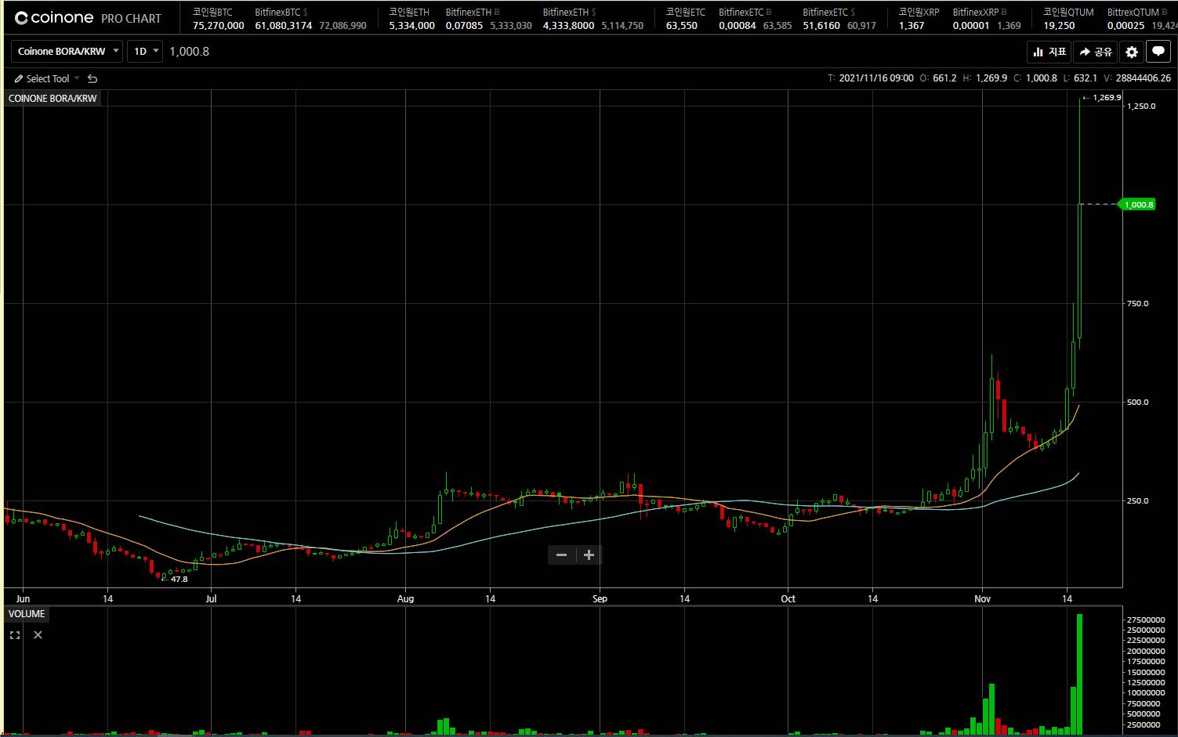
Task: Select 코인원ETH ticker
Action: (x=411, y=19)
